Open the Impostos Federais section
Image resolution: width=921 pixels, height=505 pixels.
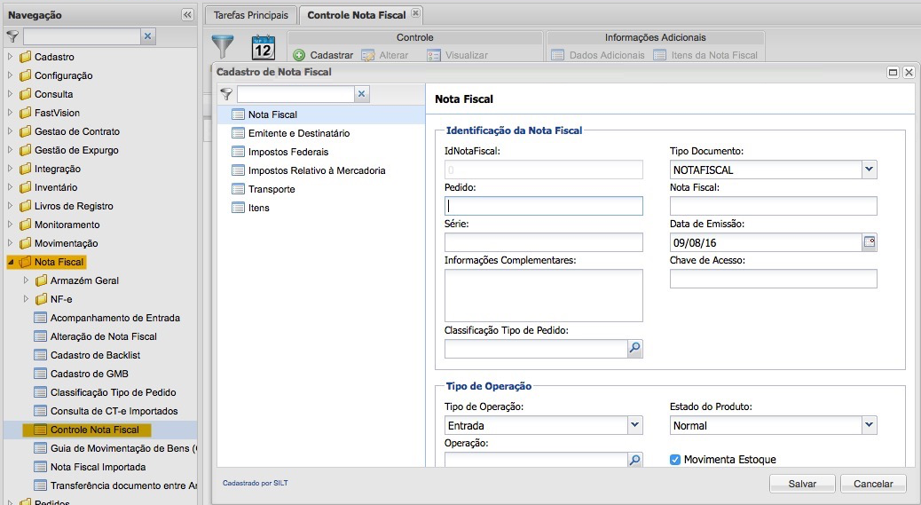point(320,152)
